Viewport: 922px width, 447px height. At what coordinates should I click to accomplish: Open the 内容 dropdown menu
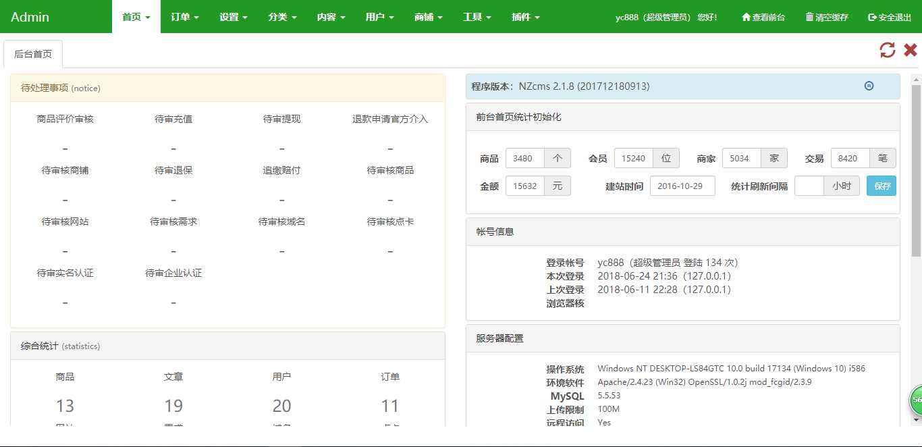[331, 17]
